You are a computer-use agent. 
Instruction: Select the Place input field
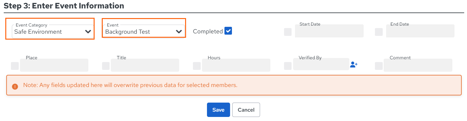[x=54, y=65]
